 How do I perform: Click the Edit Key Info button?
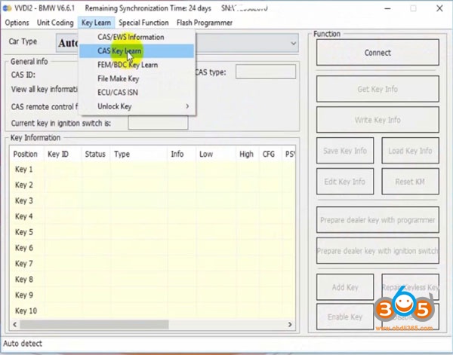coord(345,182)
